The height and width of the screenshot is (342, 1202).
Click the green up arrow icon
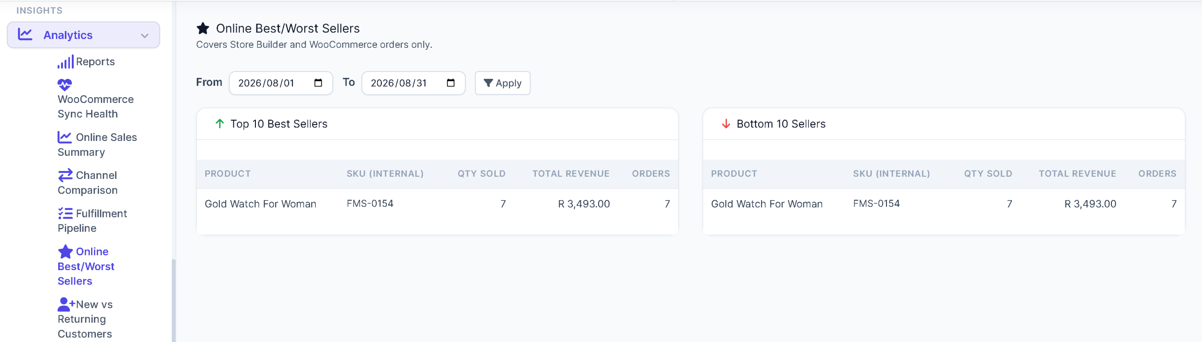pos(219,124)
